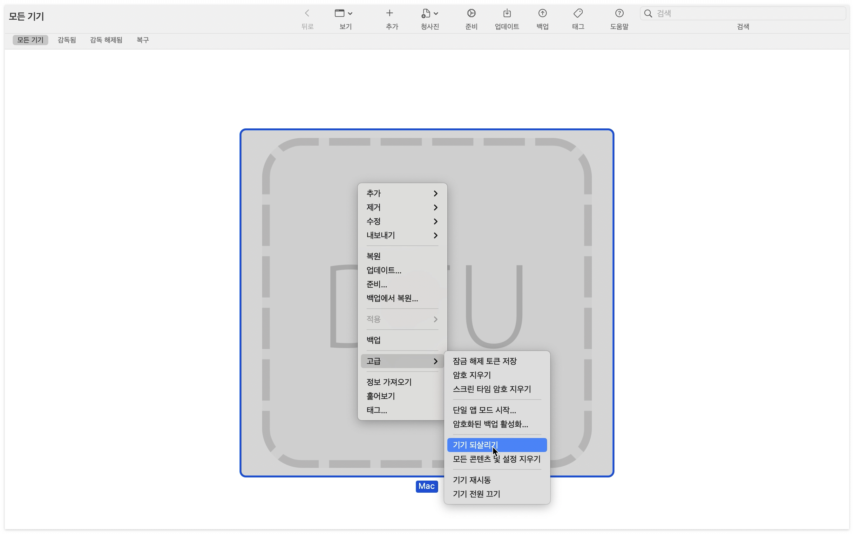Click the Tag (태그) toolbar icon
The width and height of the screenshot is (854, 534).
(x=578, y=13)
